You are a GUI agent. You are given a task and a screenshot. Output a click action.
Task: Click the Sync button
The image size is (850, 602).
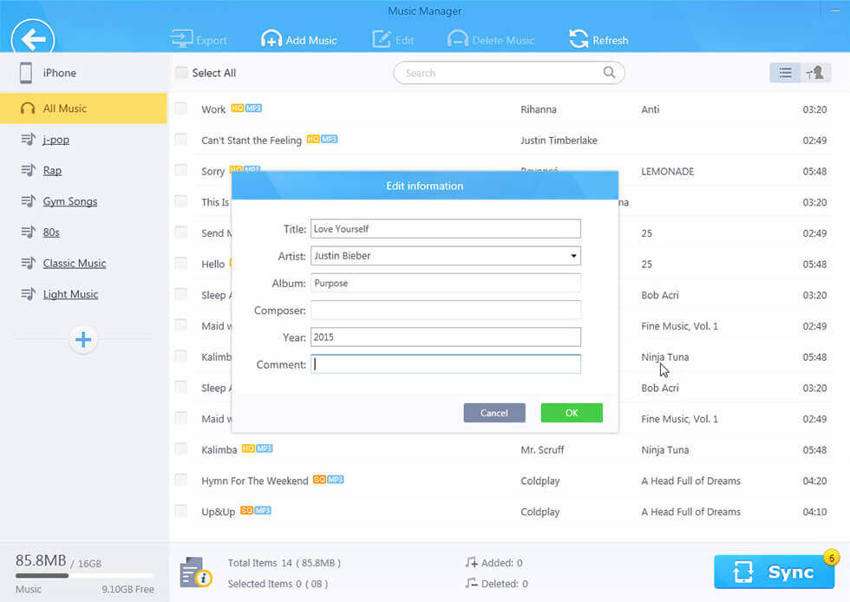coord(774,572)
